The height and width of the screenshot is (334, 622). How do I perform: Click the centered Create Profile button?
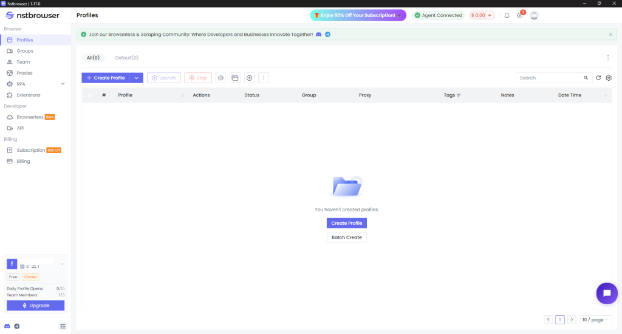[347, 223]
